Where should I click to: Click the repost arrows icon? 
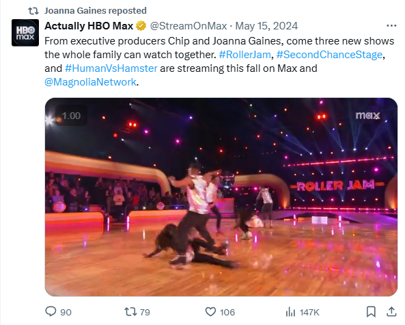[x=130, y=311]
